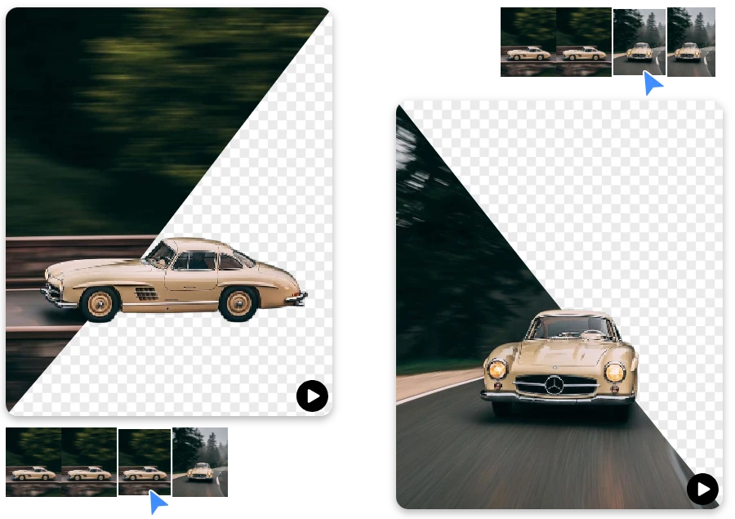This screenshot has width=735, height=519.
Task: Click the cutout car in the left preview
Action: click(171, 278)
